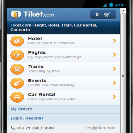Tap the orange airplane Flights icon
Screen dimensions: 133x133
point(17,55)
